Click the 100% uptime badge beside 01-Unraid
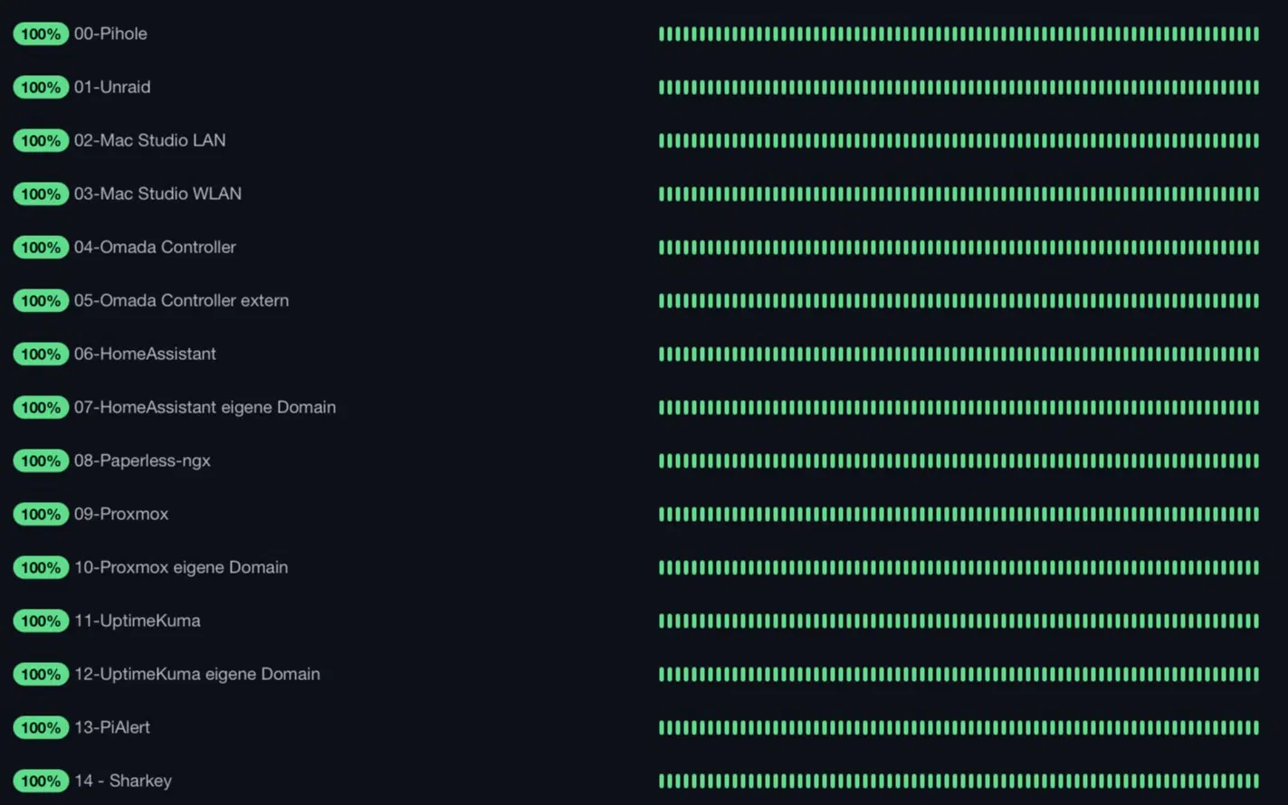 (41, 88)
